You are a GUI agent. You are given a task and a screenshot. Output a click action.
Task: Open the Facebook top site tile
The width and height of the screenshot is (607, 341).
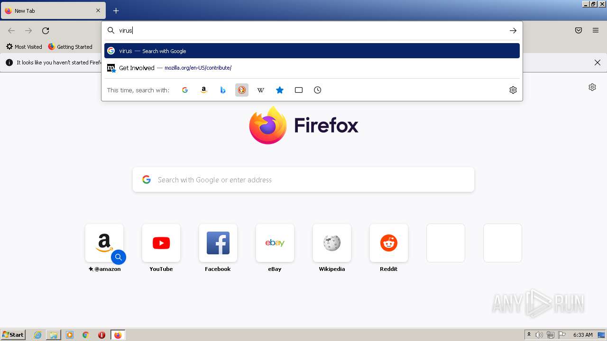pos(218,243)
